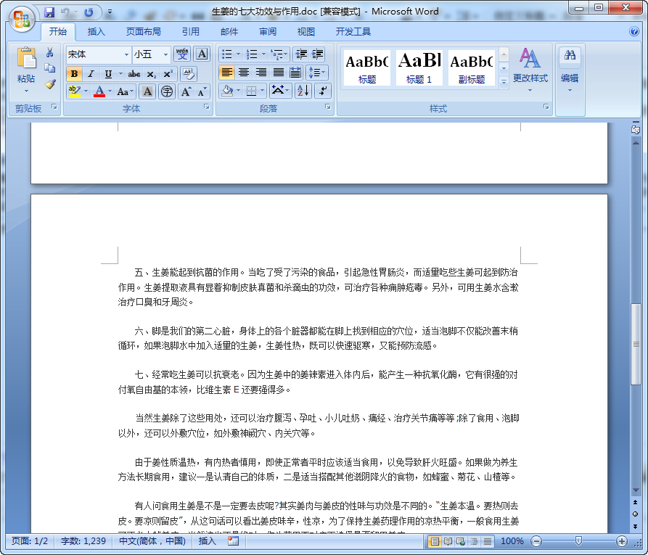The image size is (648, 555).
Task: Open the 编辑 menu button
Action: click(570, 70)
